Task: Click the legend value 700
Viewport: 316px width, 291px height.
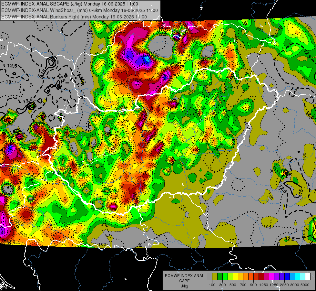Action: click(x=243, y=285)
